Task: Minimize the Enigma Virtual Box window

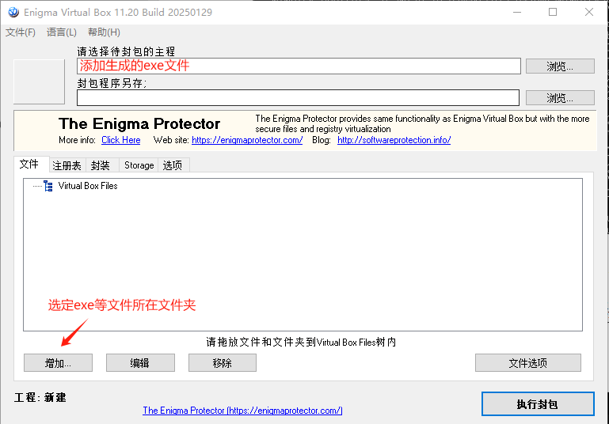Action: click(x=517, y=12)
